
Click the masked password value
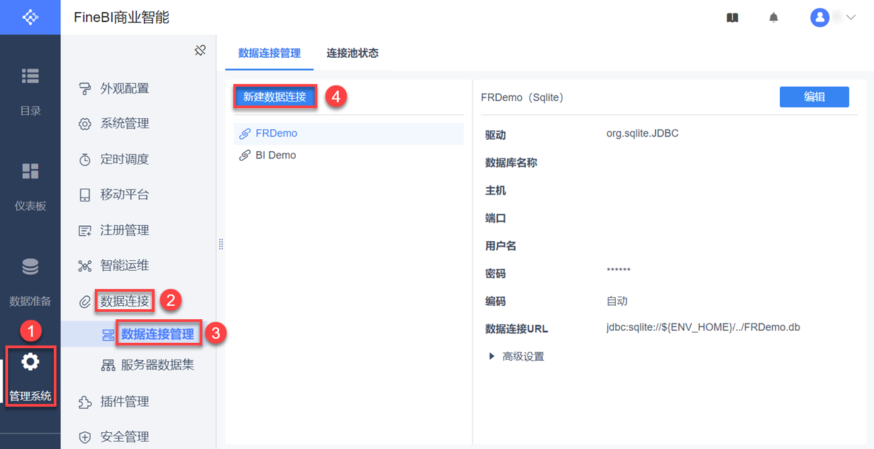click(619, 272)
